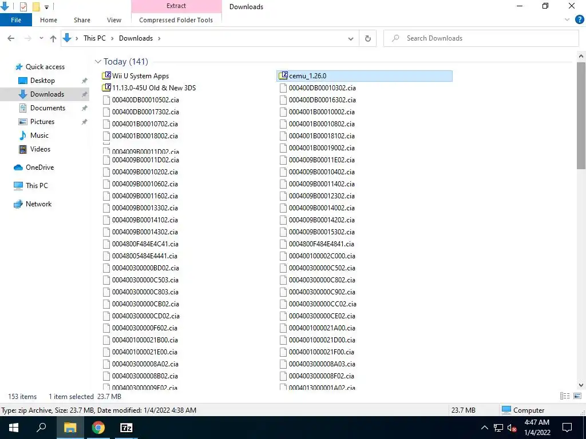Expand the ribbon with the chevron

(567, 20)
